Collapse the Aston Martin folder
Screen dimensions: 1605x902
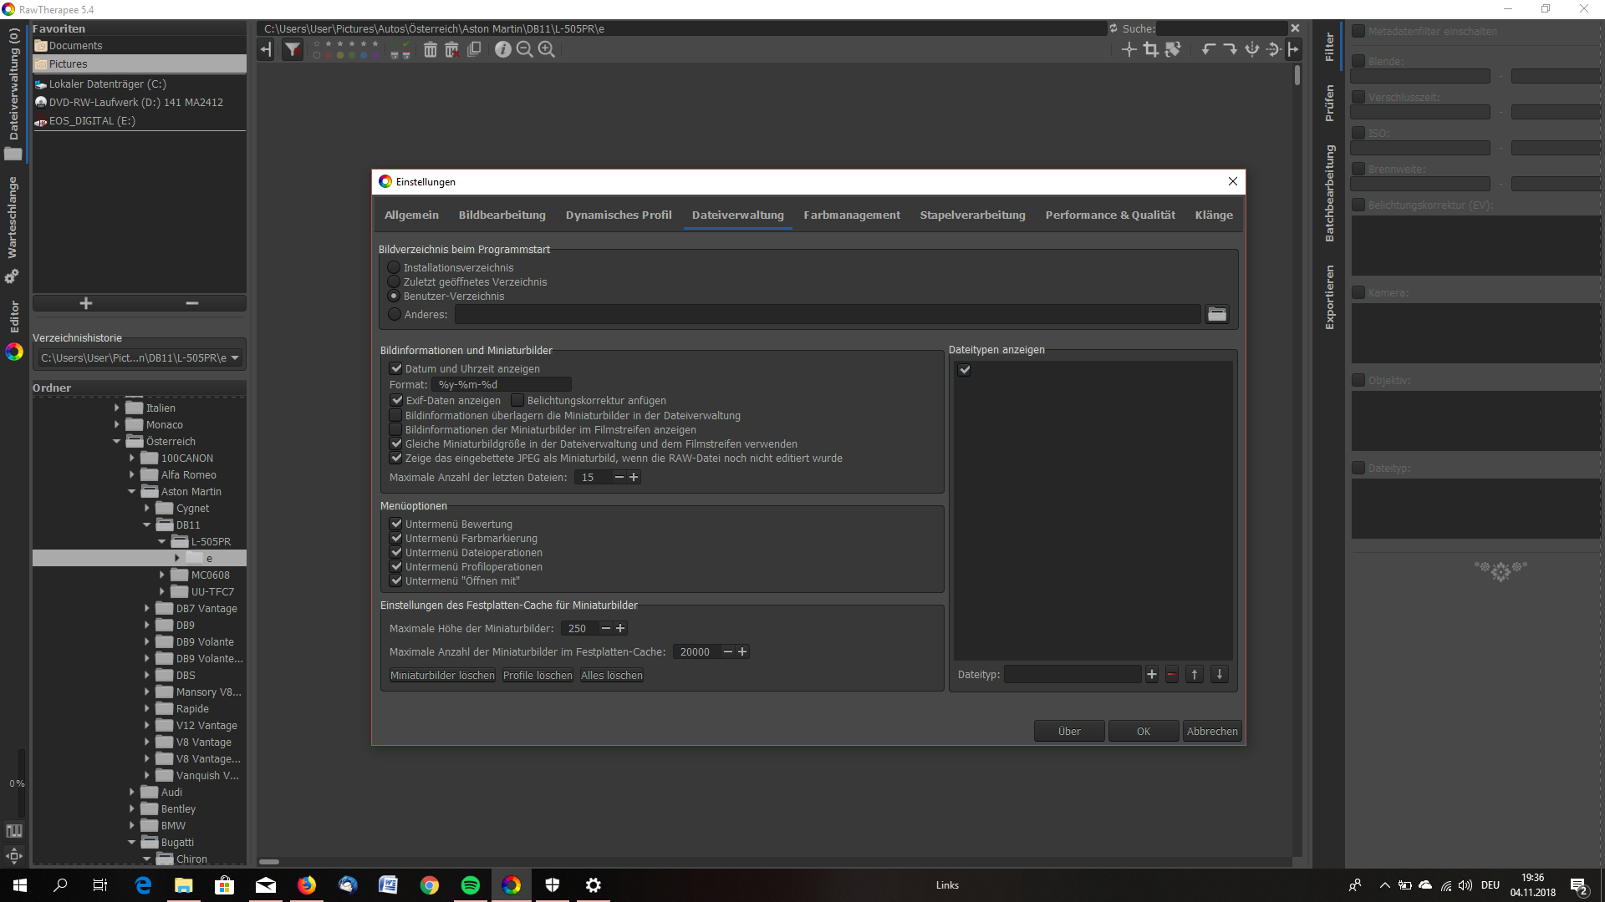point(132,491)
